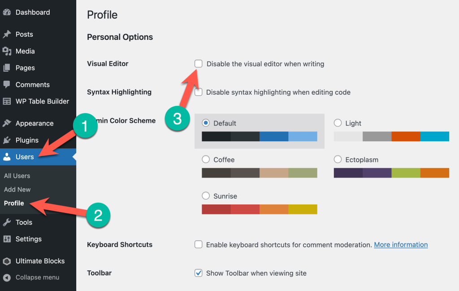Image resolution: width=459 pixels, height=291 pixels.
Task: Enable keyboard shortcuts for comment moderation
Action: (x=199, y=244)
